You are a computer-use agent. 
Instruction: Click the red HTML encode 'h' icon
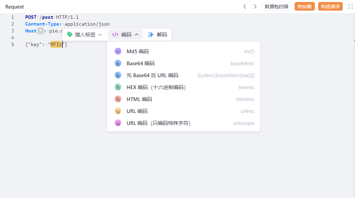[118, 99]
